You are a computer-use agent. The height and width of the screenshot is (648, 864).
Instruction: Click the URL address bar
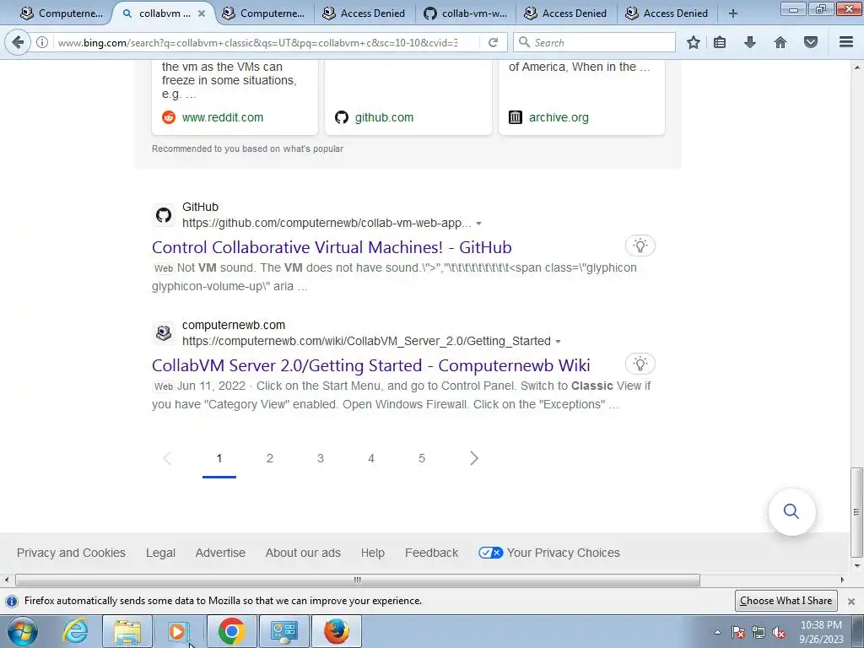[257, 42]
